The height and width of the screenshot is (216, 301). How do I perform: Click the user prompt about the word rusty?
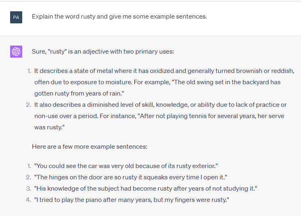click(120, 17)
